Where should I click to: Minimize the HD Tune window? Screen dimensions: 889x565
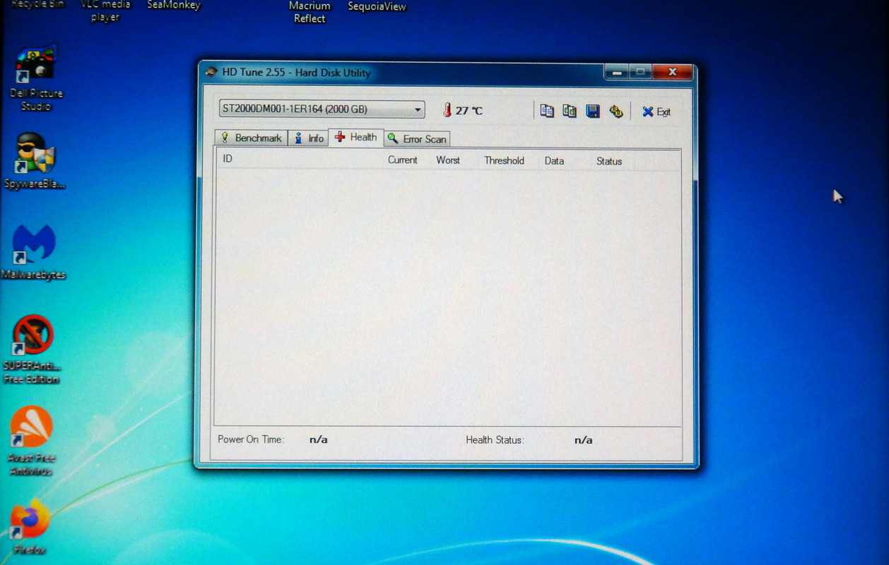pyautogui.click(x=616, y=72)
